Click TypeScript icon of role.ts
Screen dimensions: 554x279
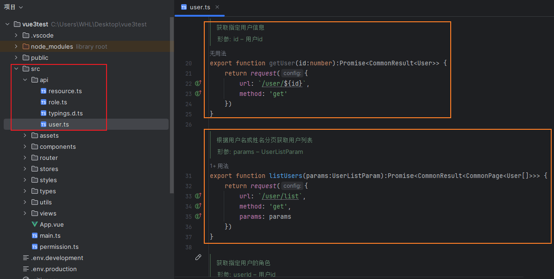point(44,102)
